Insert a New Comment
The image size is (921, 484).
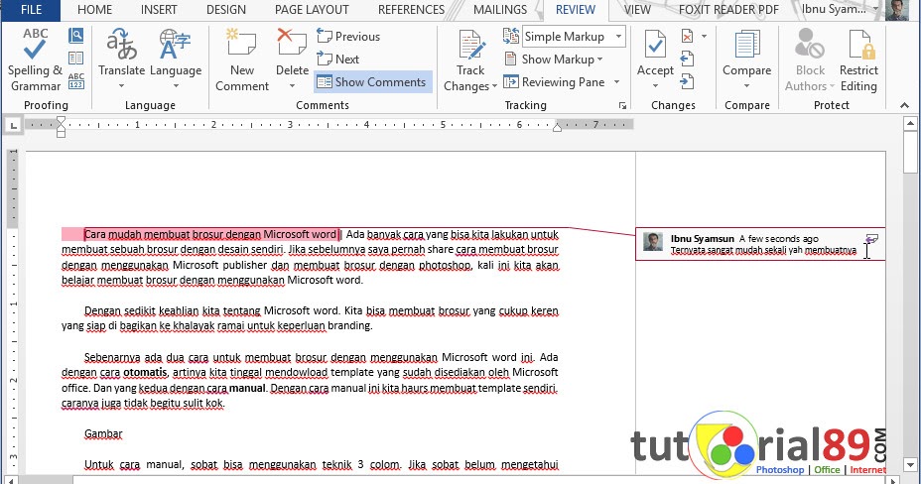pos(242,60)
